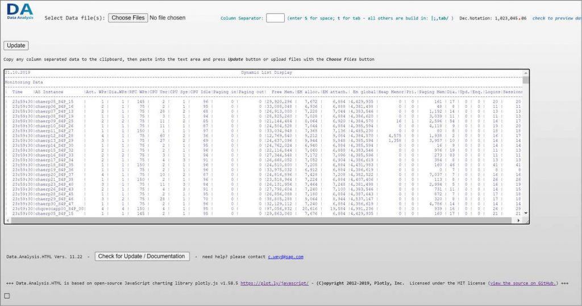Click the chaerp26_S4P_43 instance row
582x306 pixels.
[263, 189]
